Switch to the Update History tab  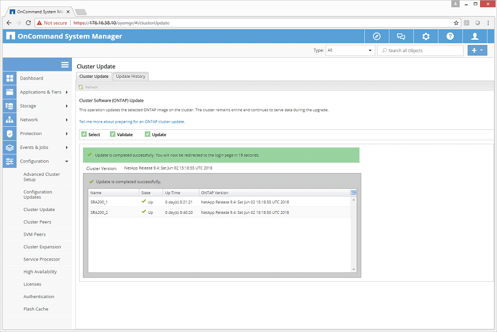point(130,77)
